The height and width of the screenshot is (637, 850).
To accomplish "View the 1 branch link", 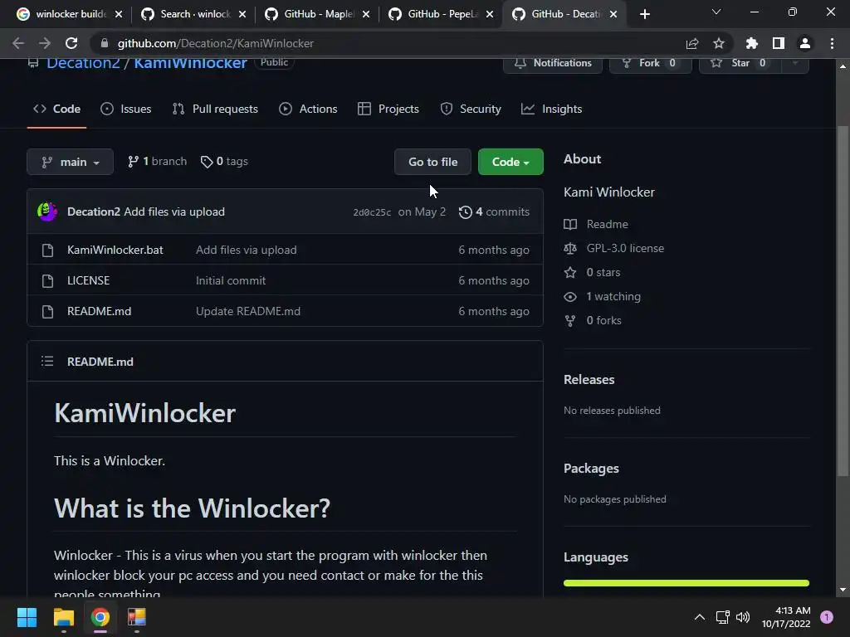I will coord(157,162).
